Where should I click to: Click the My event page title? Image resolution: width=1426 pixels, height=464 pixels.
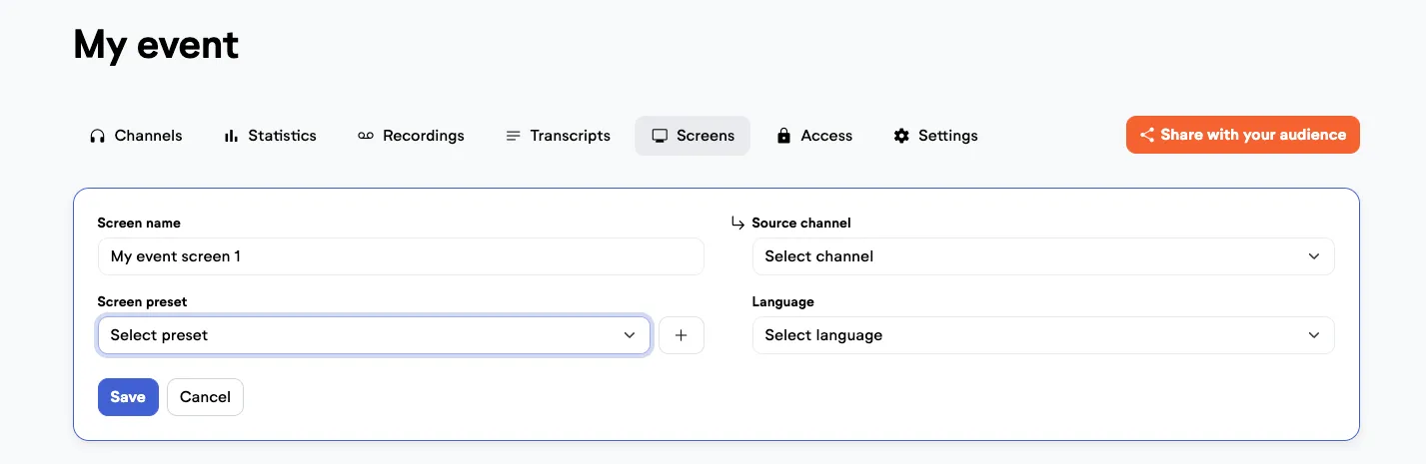tap(156, 45)
